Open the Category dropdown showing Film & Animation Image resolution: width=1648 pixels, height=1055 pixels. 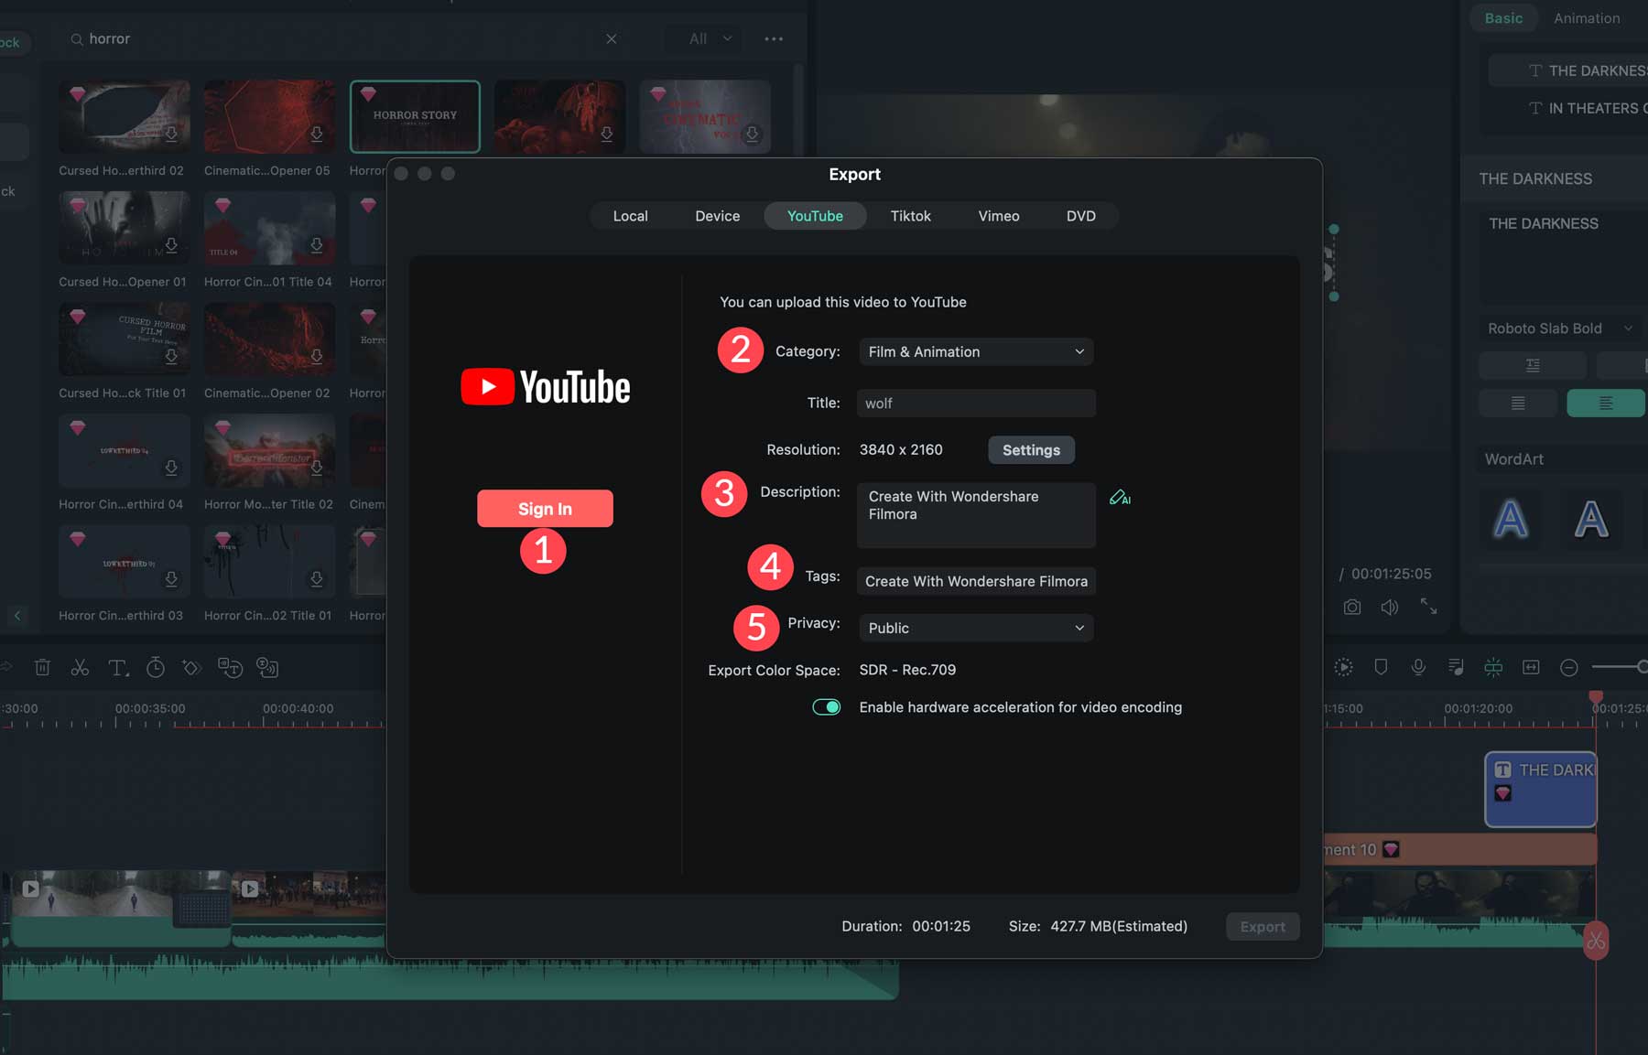(975, 352)
